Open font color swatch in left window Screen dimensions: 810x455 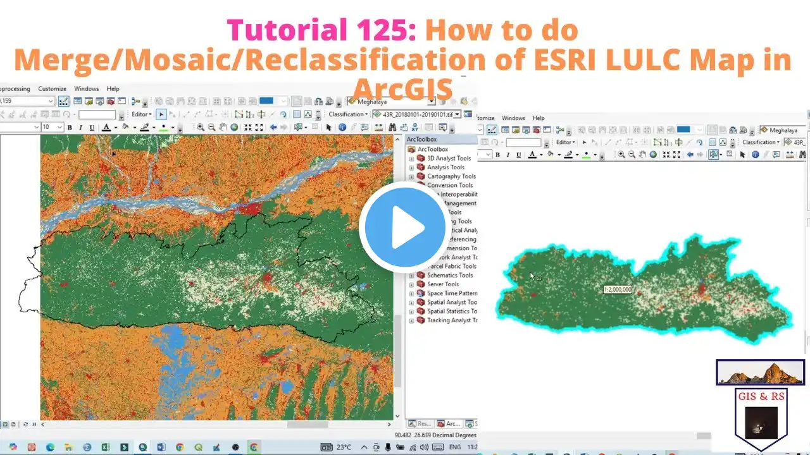pos(106,127)
